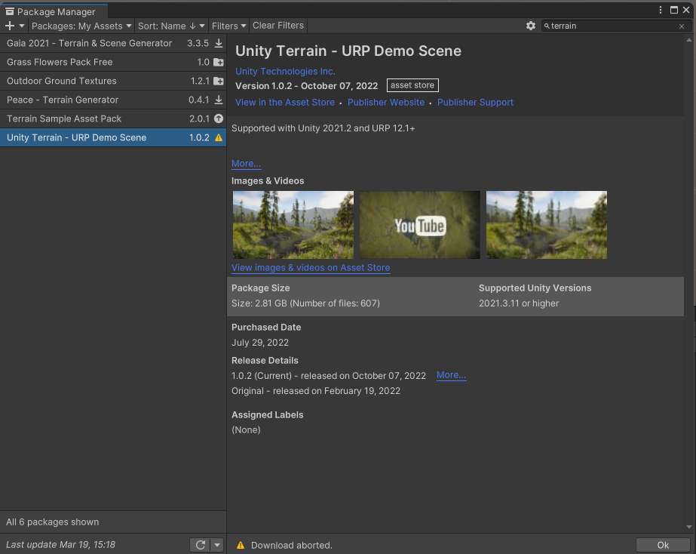This screenshot has height=554, width=696.
Task: Open Publisher Support link
Action: (x=475, y=103)
